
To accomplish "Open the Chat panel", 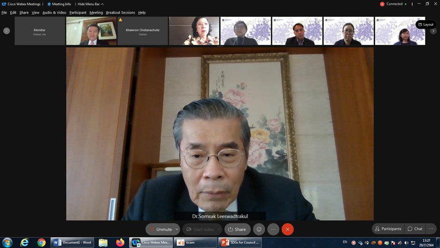I will [415, 229].
